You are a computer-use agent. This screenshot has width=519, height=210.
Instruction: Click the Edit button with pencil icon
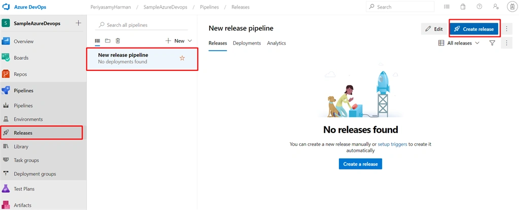pos(434,29)
